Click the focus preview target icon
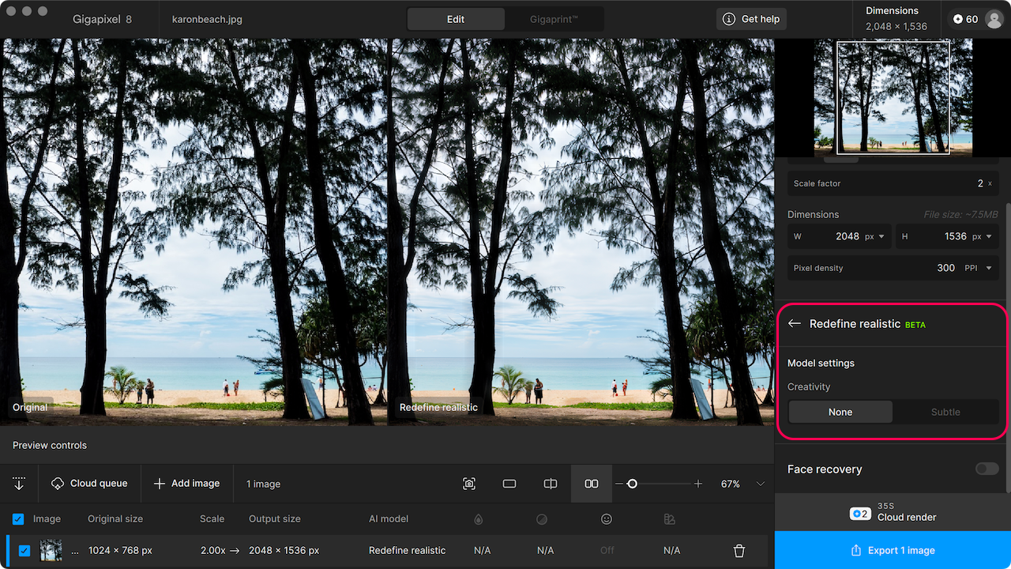The image size is (1011, 569). (x=469, y=484)
